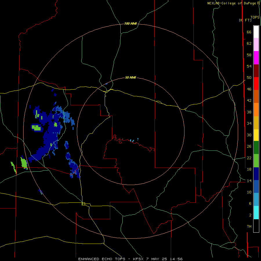Click the orange 42 kft legend swatch
The width and height of the screenshot is (261, 261).
click(x=256, y=110)
